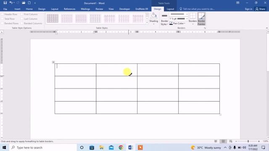Screen dimensions: 269x151
Task: Expand Pen Color dropdown arrow
Action: (185, 23)
